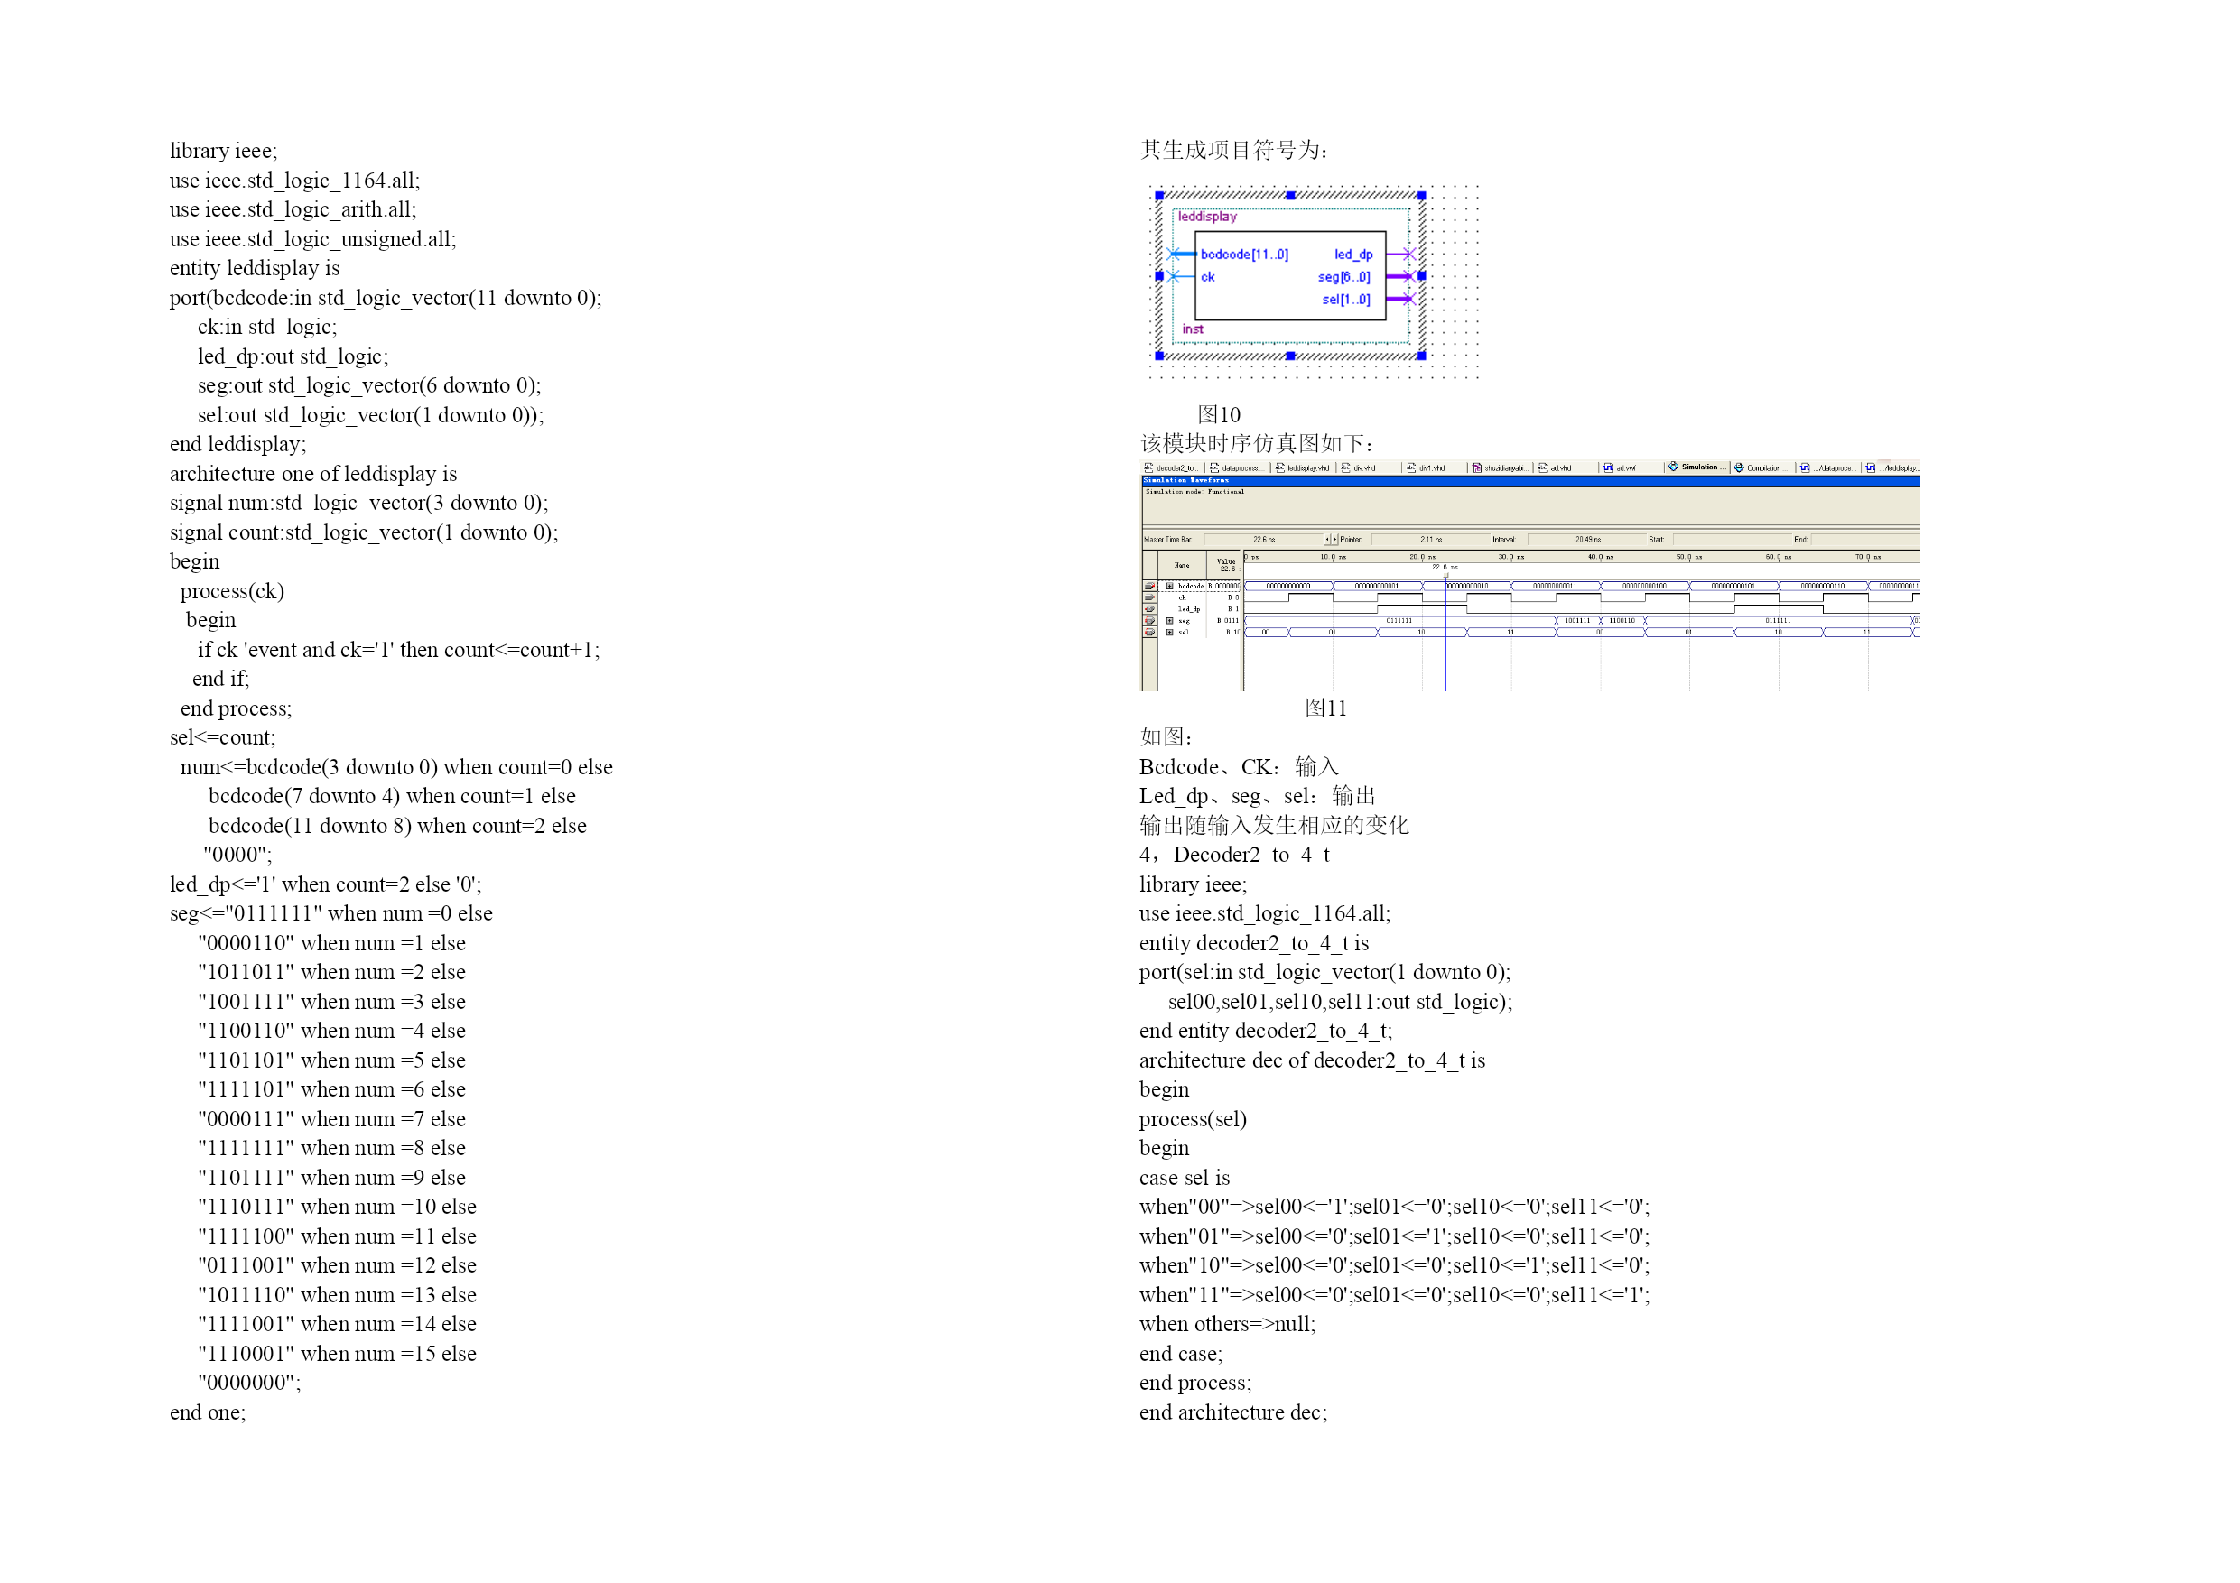Click the 'end one;' code line
2240x1583 pixels.
point(208,1412)
